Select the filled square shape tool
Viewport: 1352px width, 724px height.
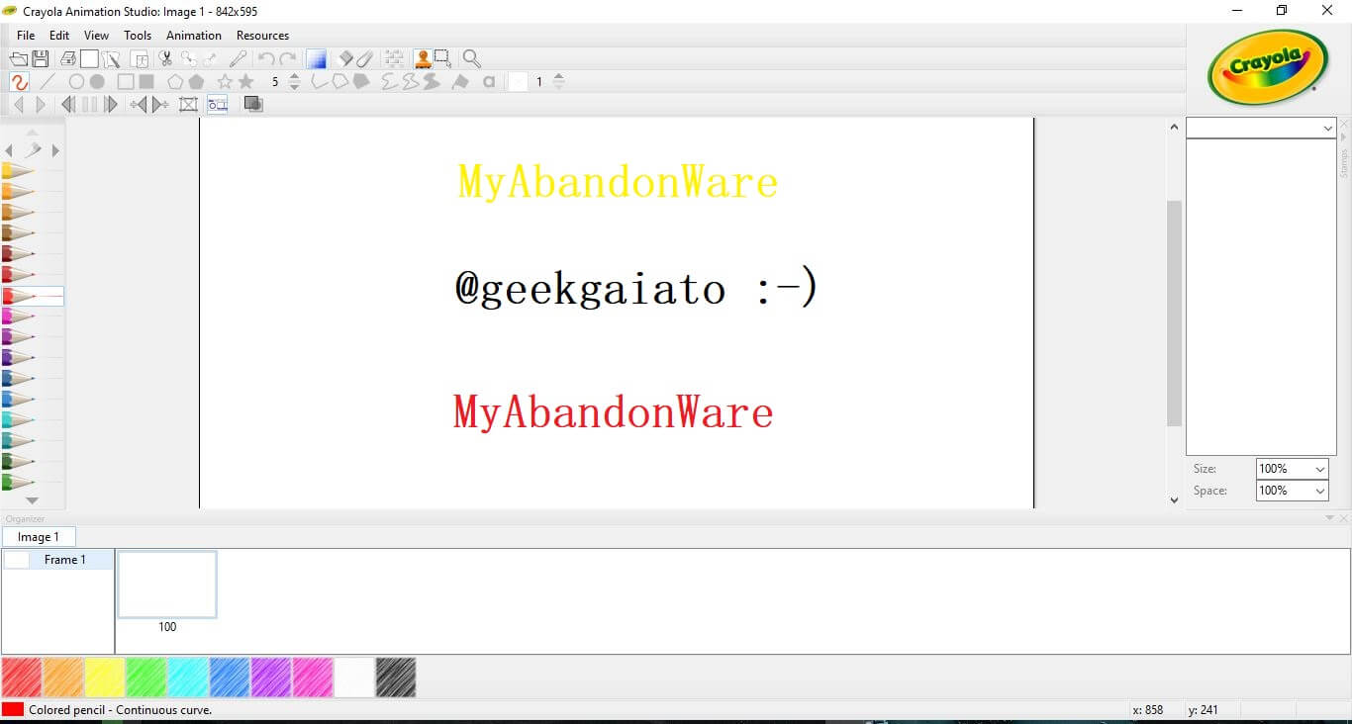click(146, 82)
